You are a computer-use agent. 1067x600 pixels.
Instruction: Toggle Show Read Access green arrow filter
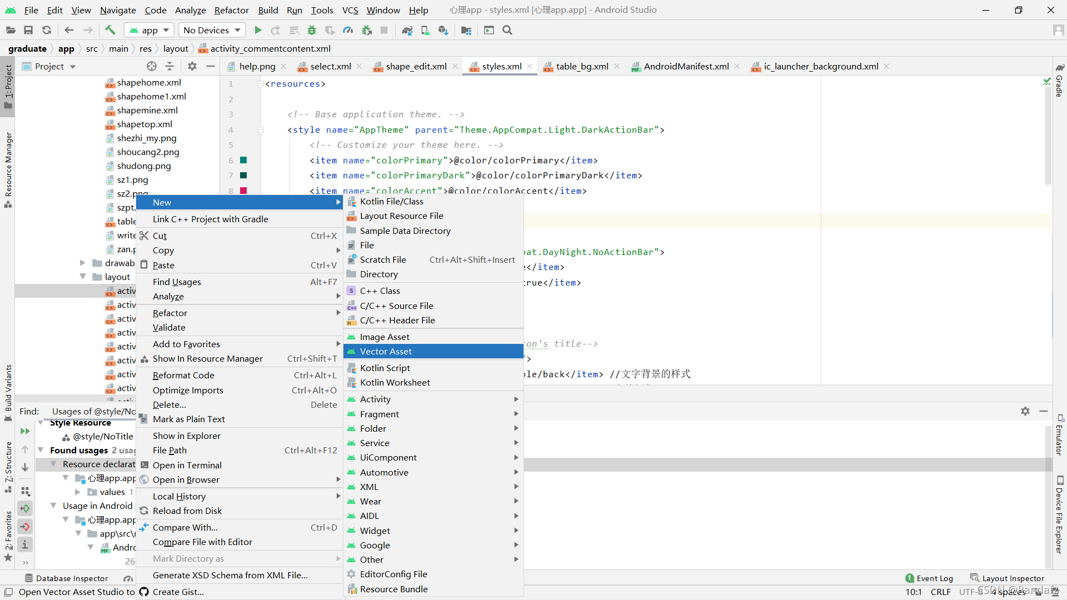tap(25, 508)
